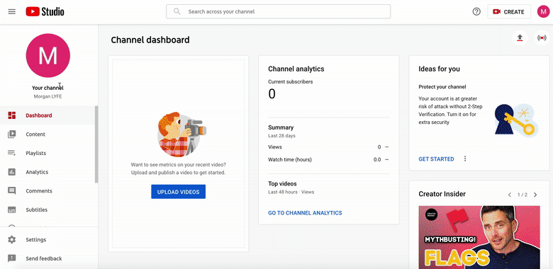The image size is (553, 269).
Task: Open Analytics in the sidebar
Action: point(48,172)
